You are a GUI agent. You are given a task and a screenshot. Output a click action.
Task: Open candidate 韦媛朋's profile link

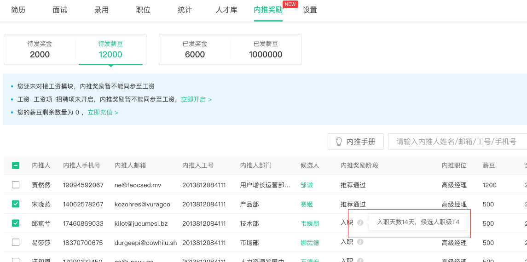pyautogui.click(x=310, y=223)
